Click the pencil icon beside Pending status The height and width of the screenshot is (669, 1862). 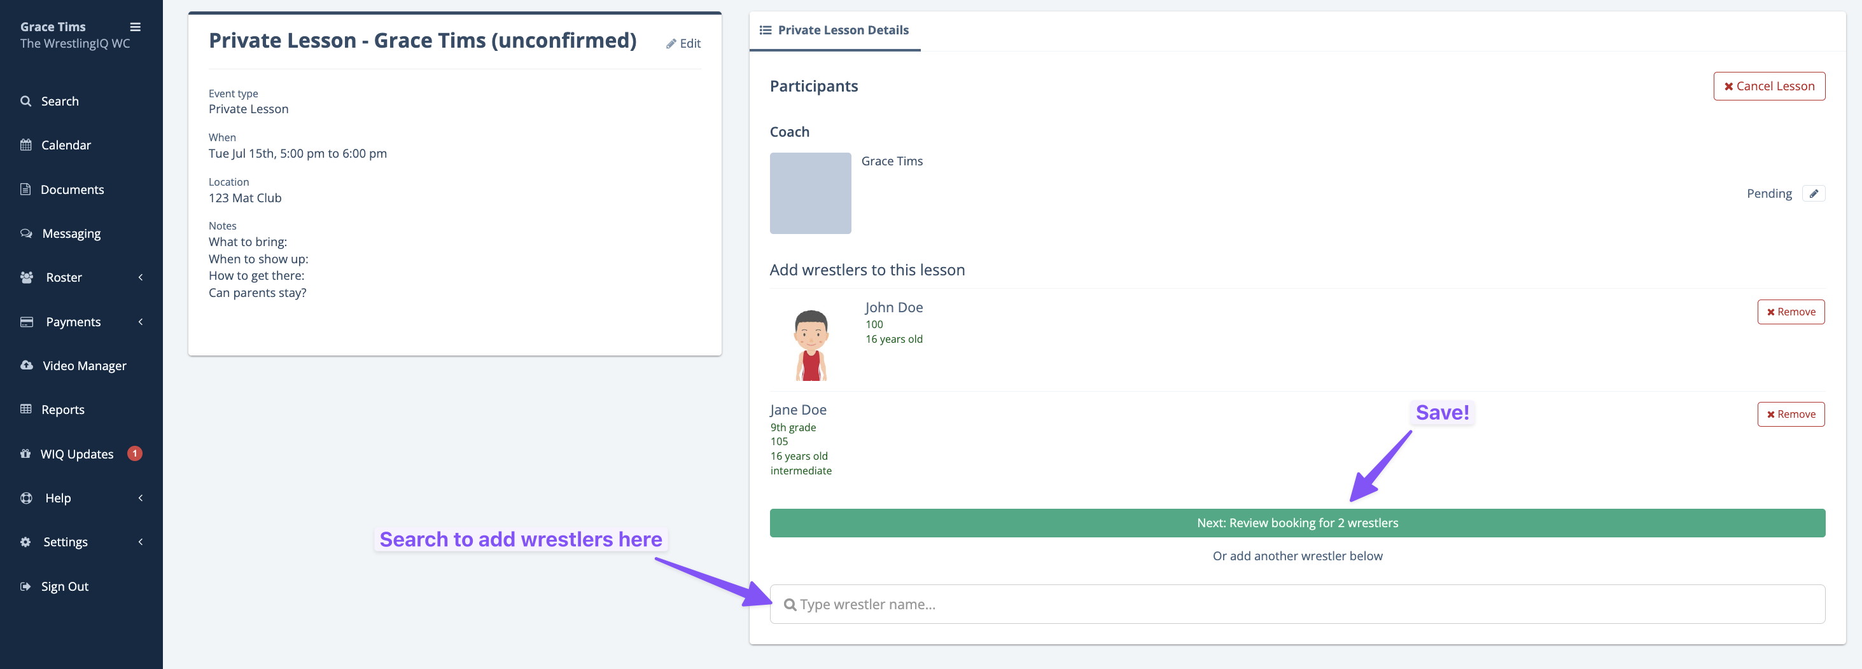(1814, 193)
